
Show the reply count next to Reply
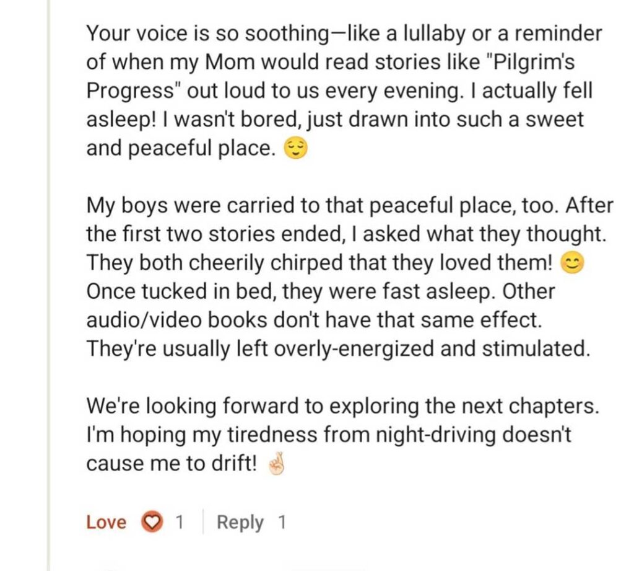(x=282, y=523)
